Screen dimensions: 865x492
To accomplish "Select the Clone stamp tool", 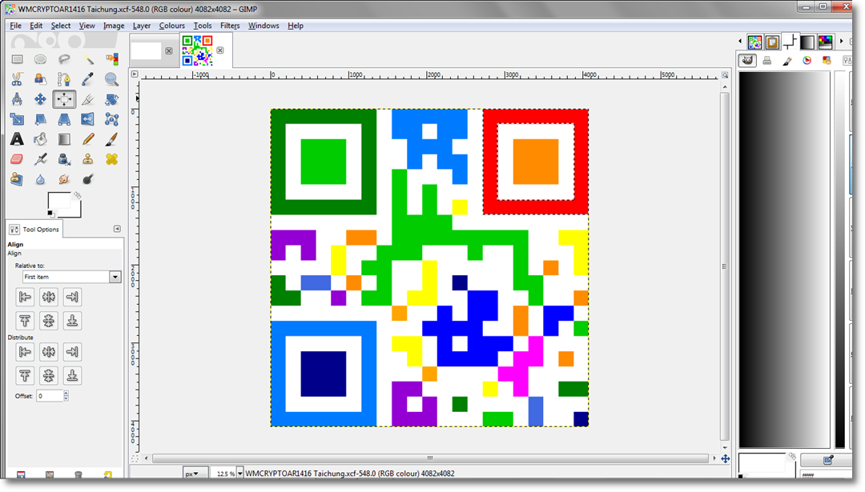I will tap(88, 159).
